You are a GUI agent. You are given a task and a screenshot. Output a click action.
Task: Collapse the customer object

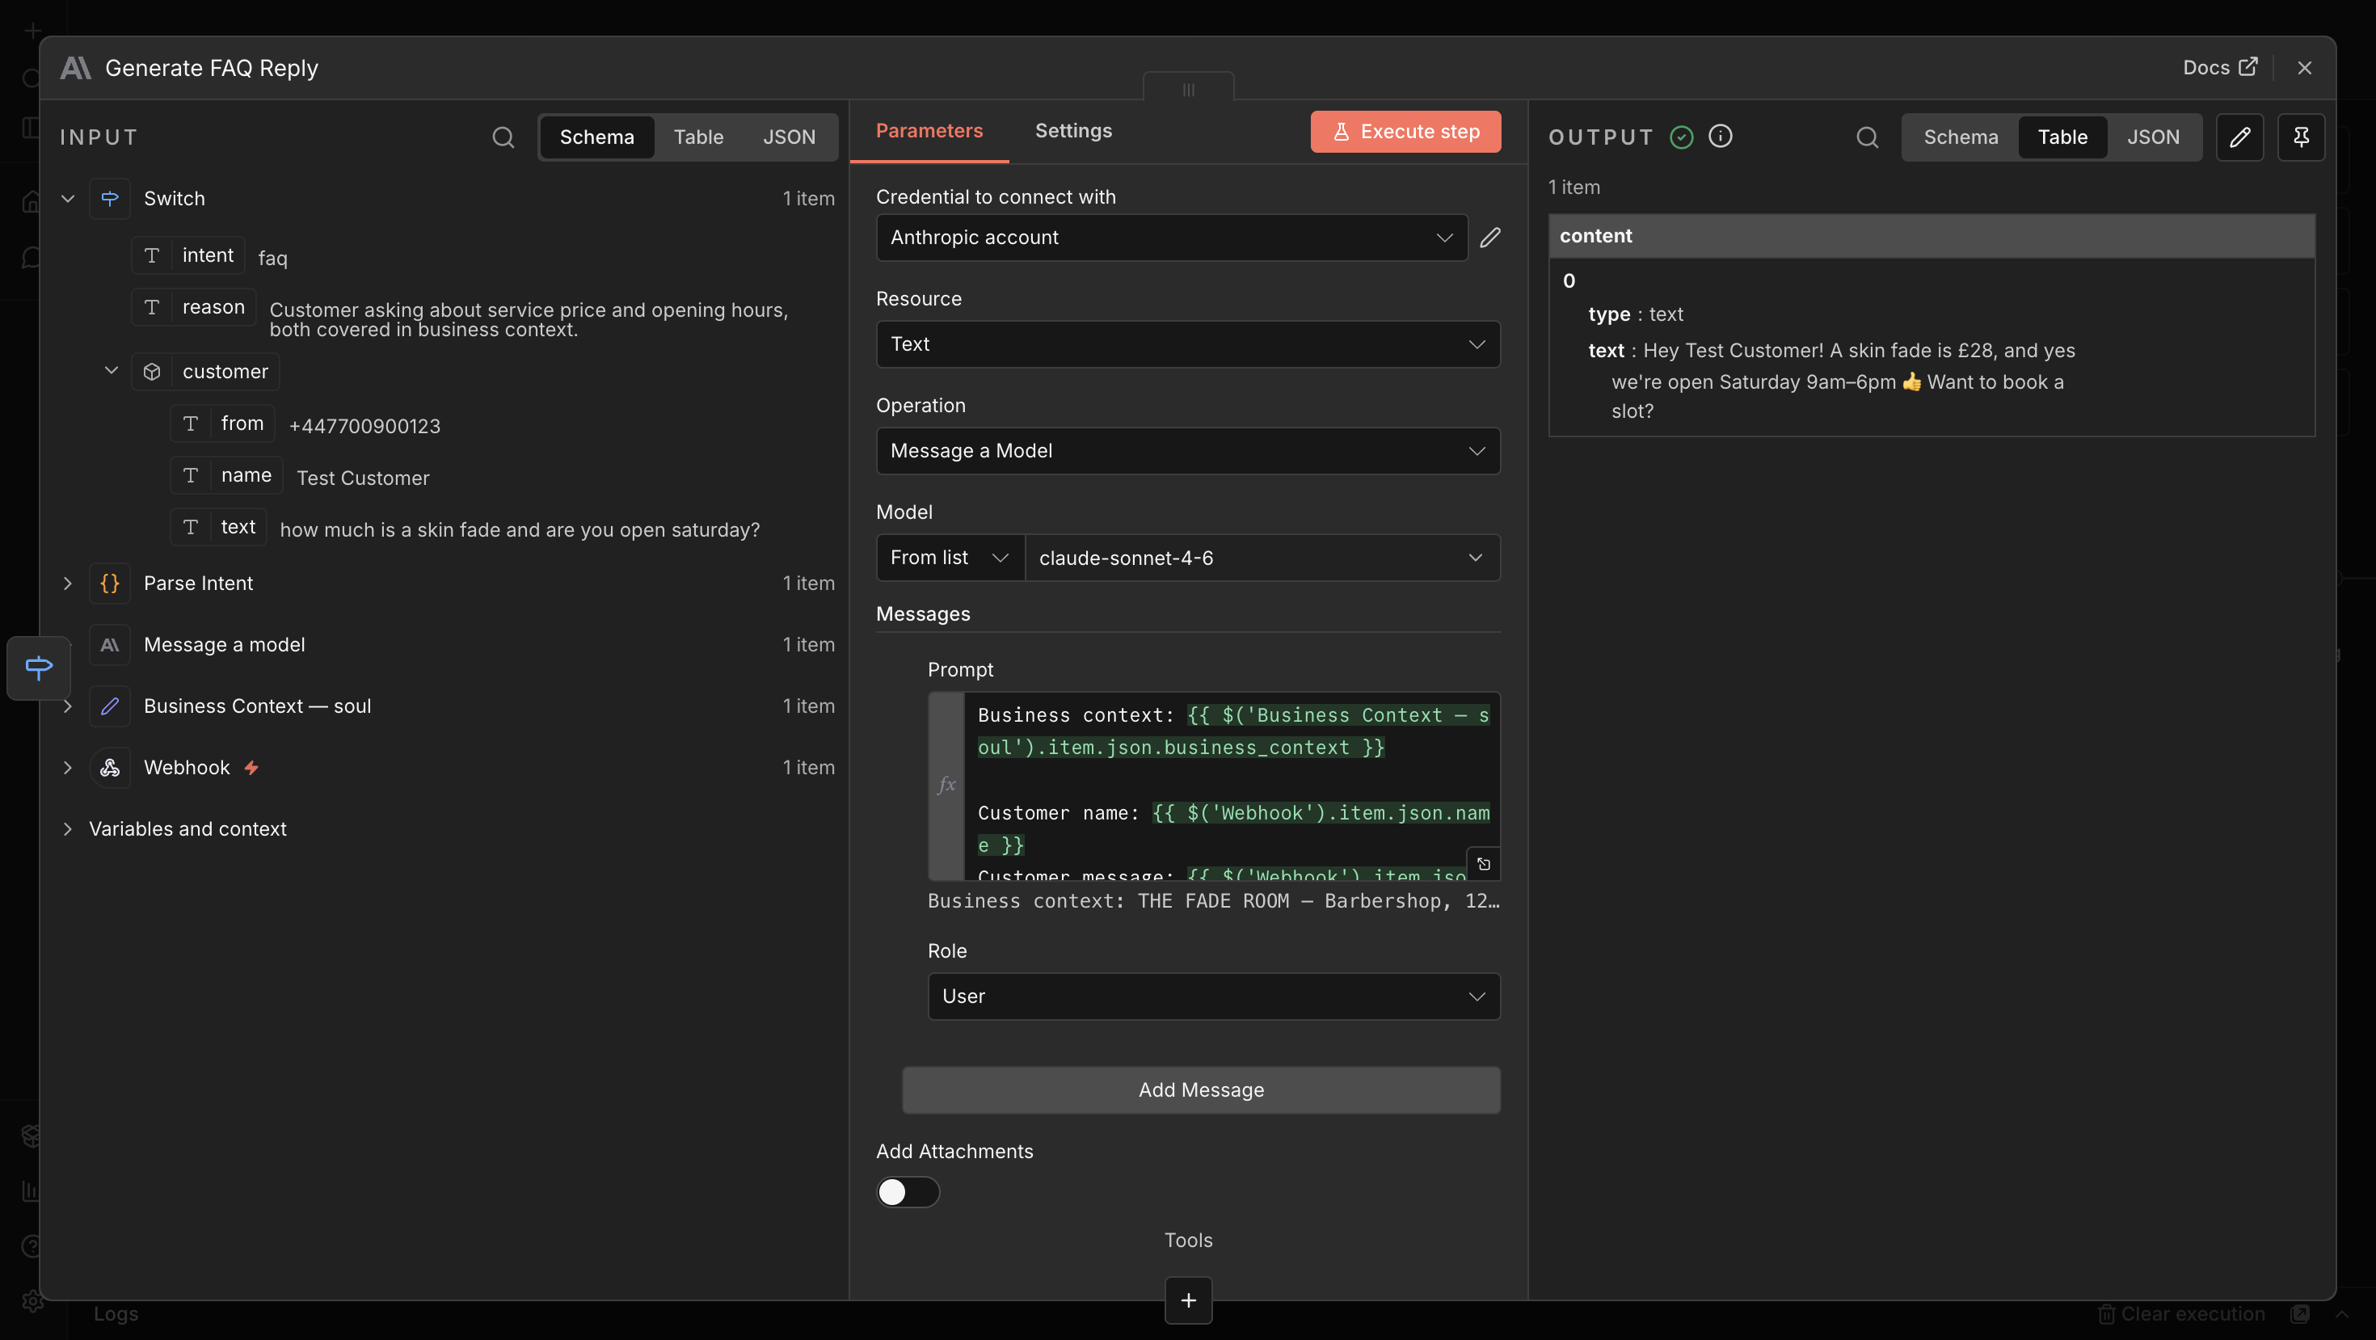112,371
